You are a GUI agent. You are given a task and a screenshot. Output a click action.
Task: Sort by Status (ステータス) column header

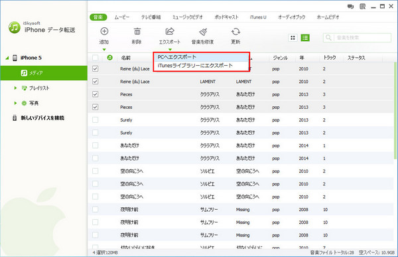(356, 58)
